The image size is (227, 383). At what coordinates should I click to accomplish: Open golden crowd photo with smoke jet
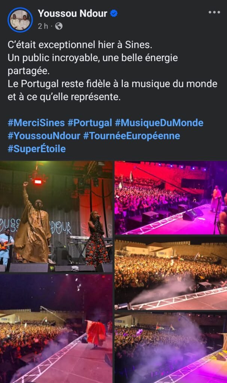[x=171, y=273]
